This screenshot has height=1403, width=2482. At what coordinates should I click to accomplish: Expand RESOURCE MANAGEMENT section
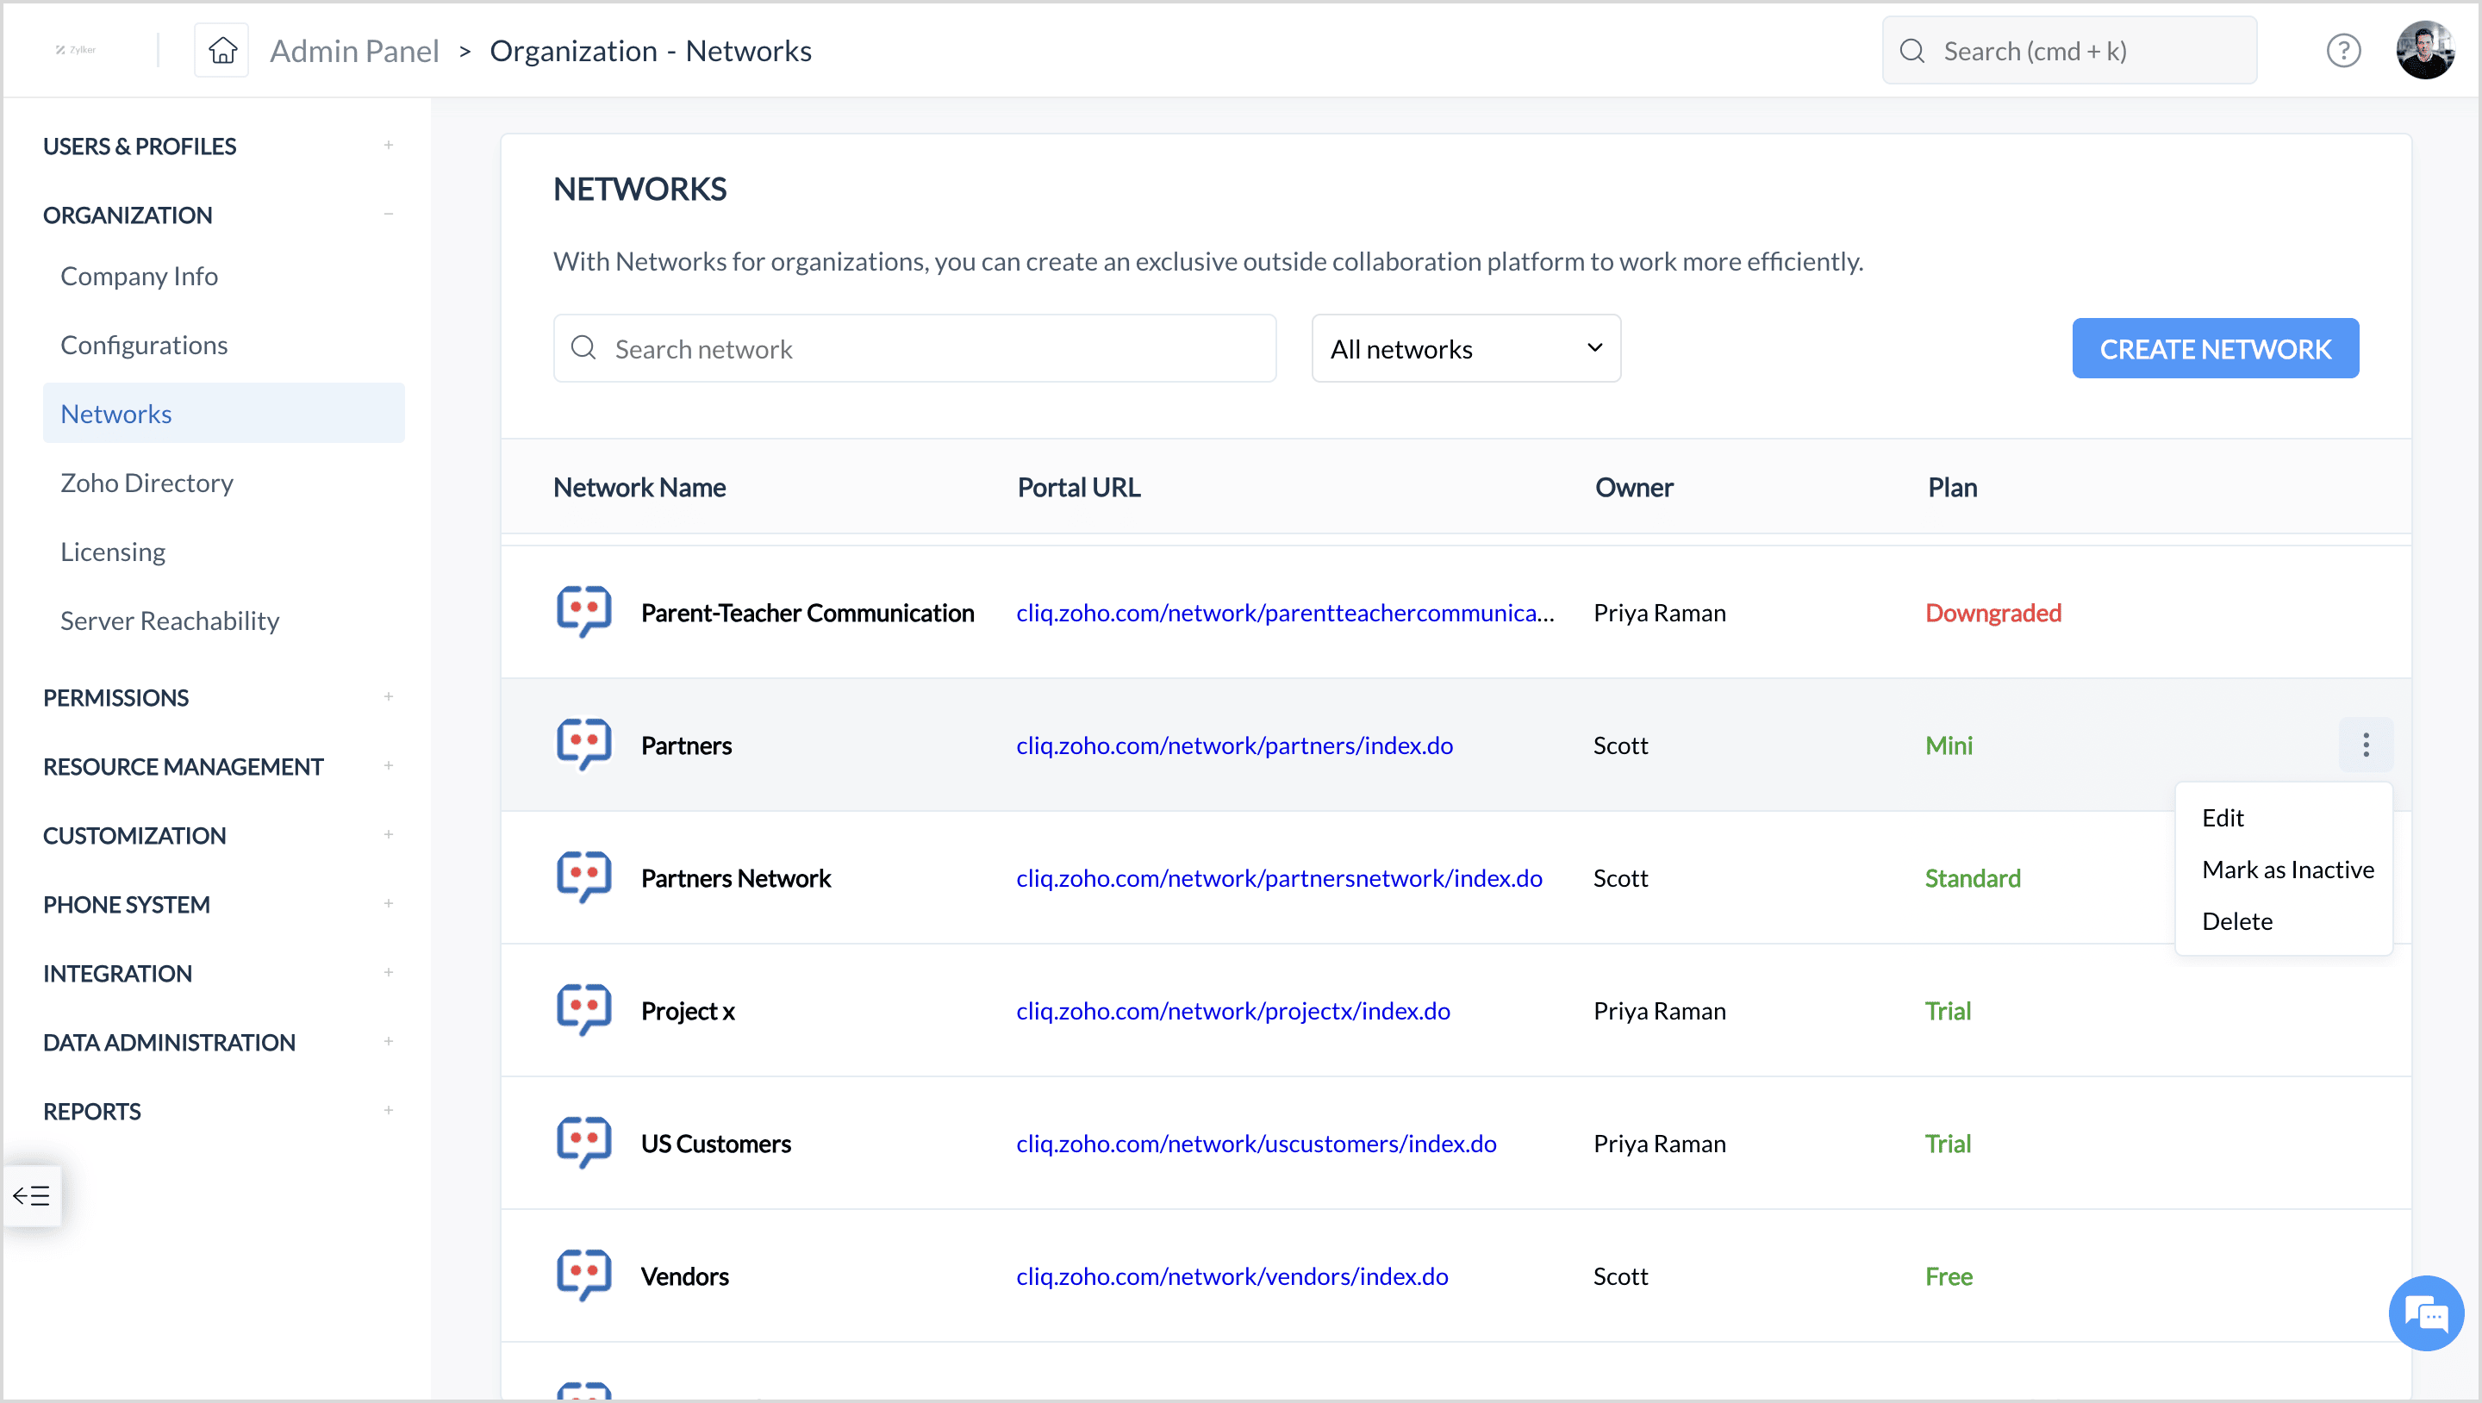pos(389,766)
